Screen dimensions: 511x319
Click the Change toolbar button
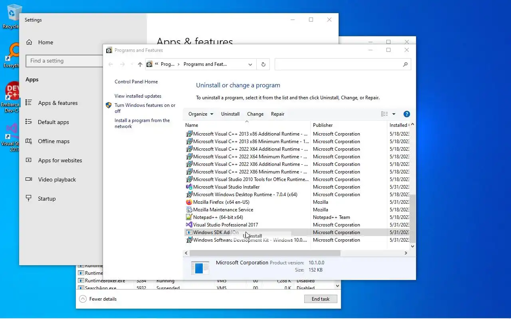click(x=255, y=114)
